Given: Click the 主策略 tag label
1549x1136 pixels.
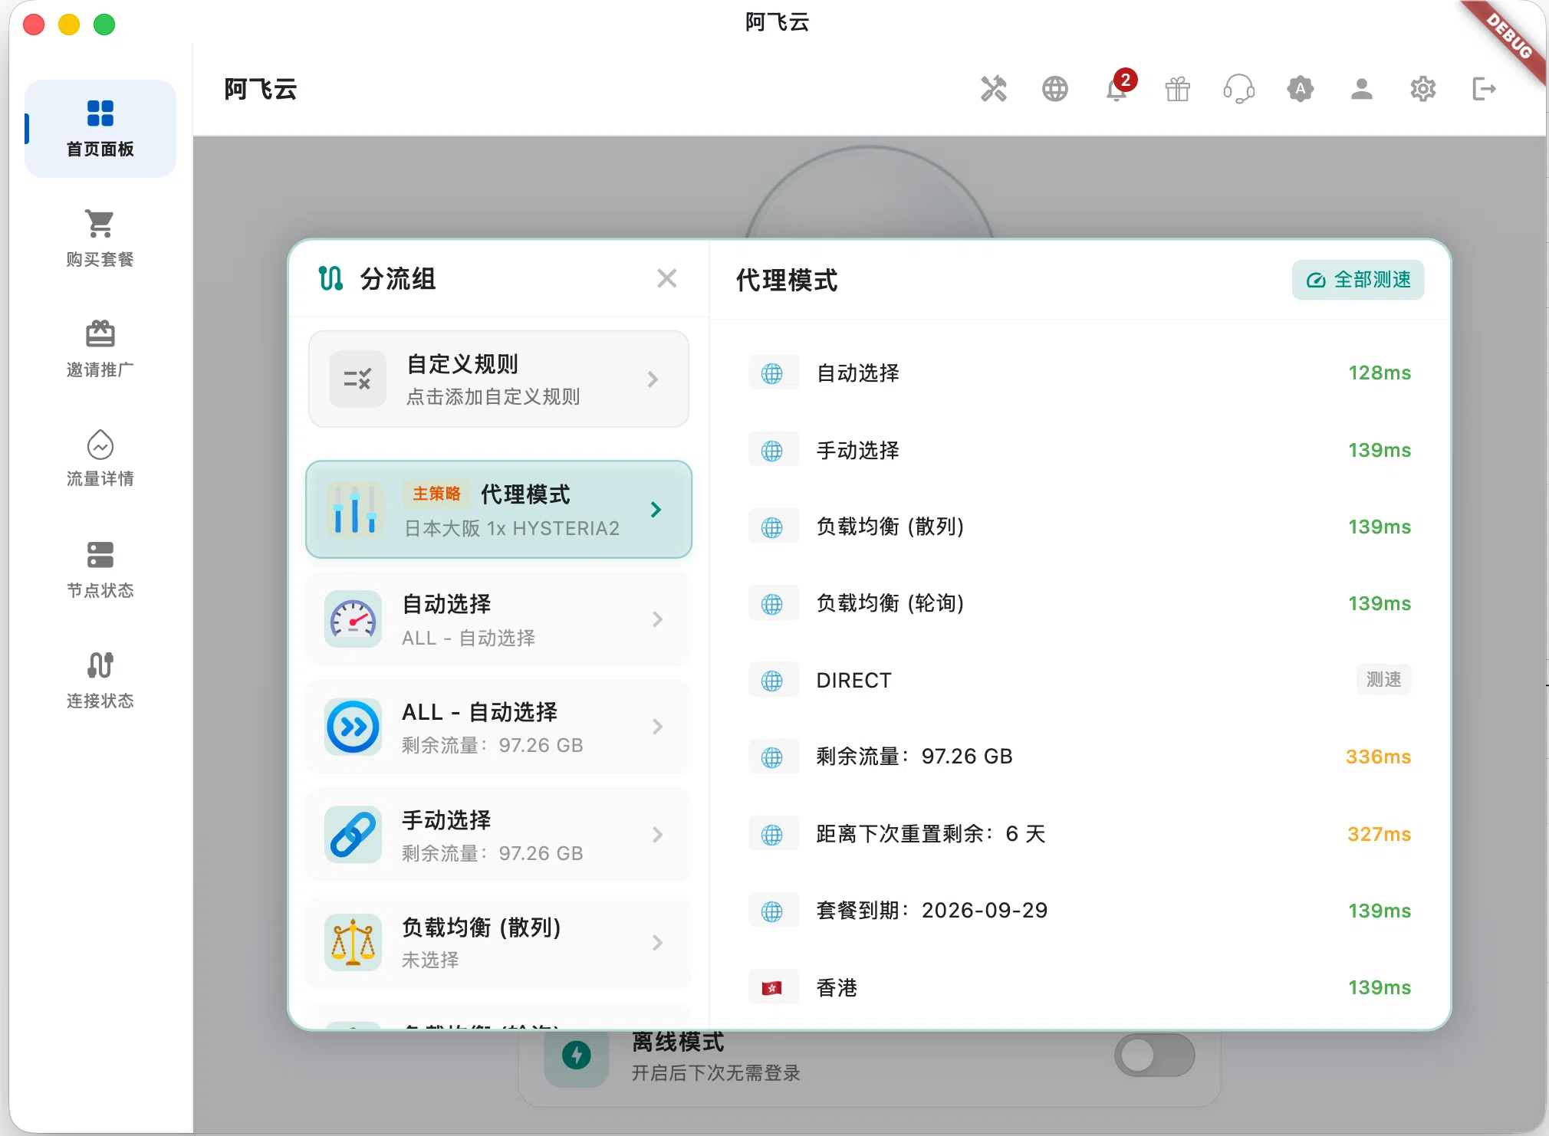Looking at the screenshot, I should pyautogui.click(x=436, y=494).
